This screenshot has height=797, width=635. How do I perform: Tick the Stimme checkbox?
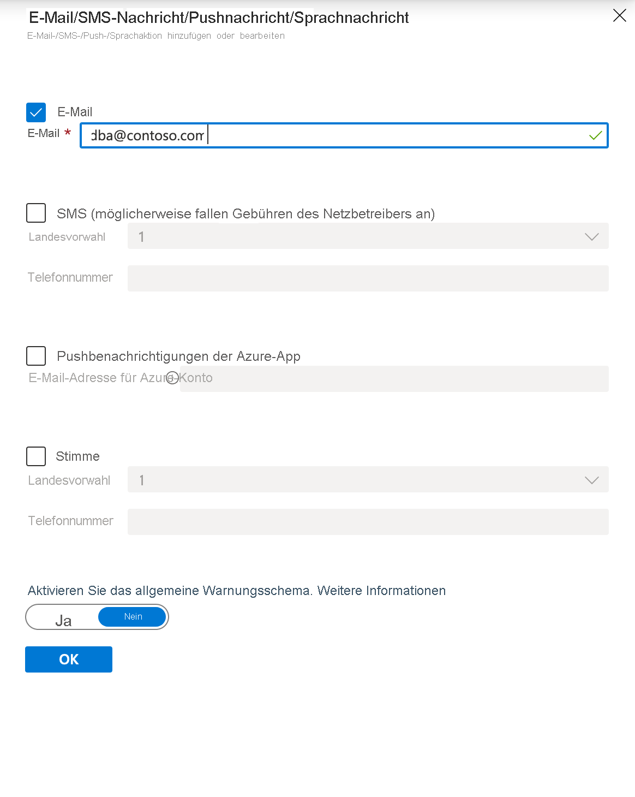tap(36, 456)
